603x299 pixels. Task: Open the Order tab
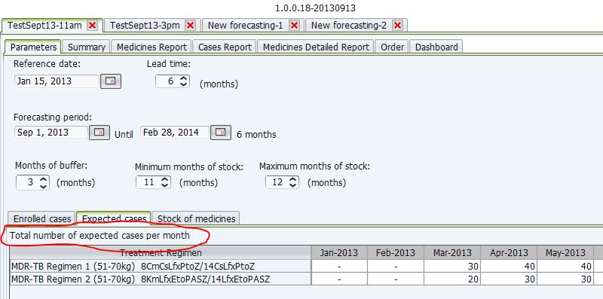(x=392, y=47)
